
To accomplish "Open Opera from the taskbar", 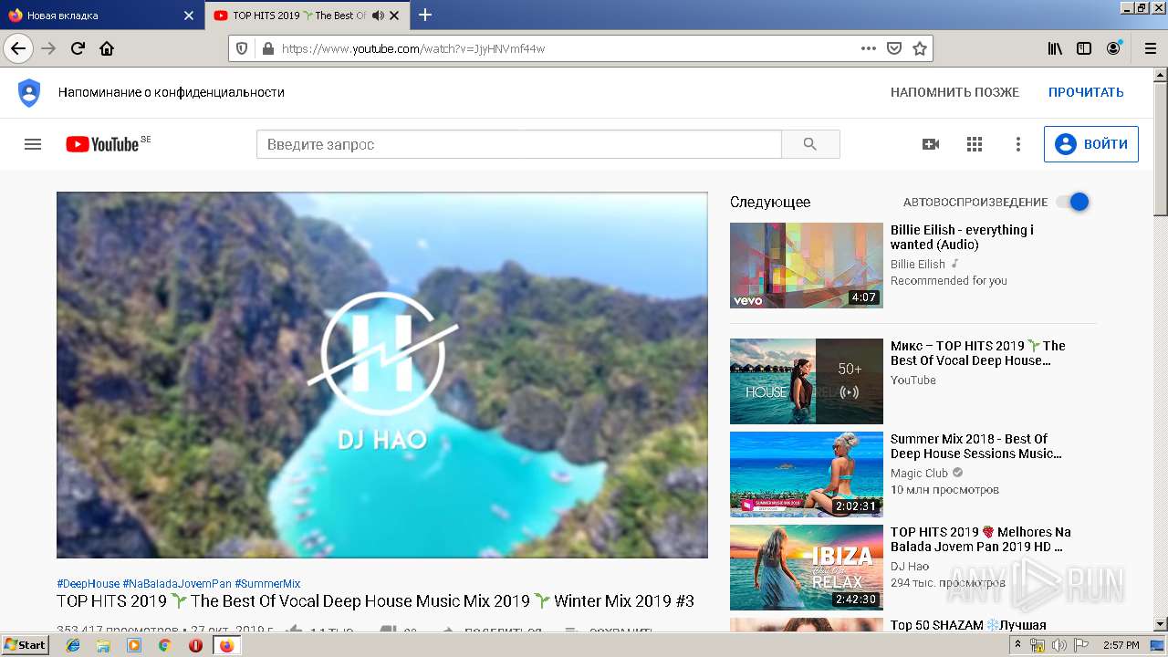I will 195,645.
